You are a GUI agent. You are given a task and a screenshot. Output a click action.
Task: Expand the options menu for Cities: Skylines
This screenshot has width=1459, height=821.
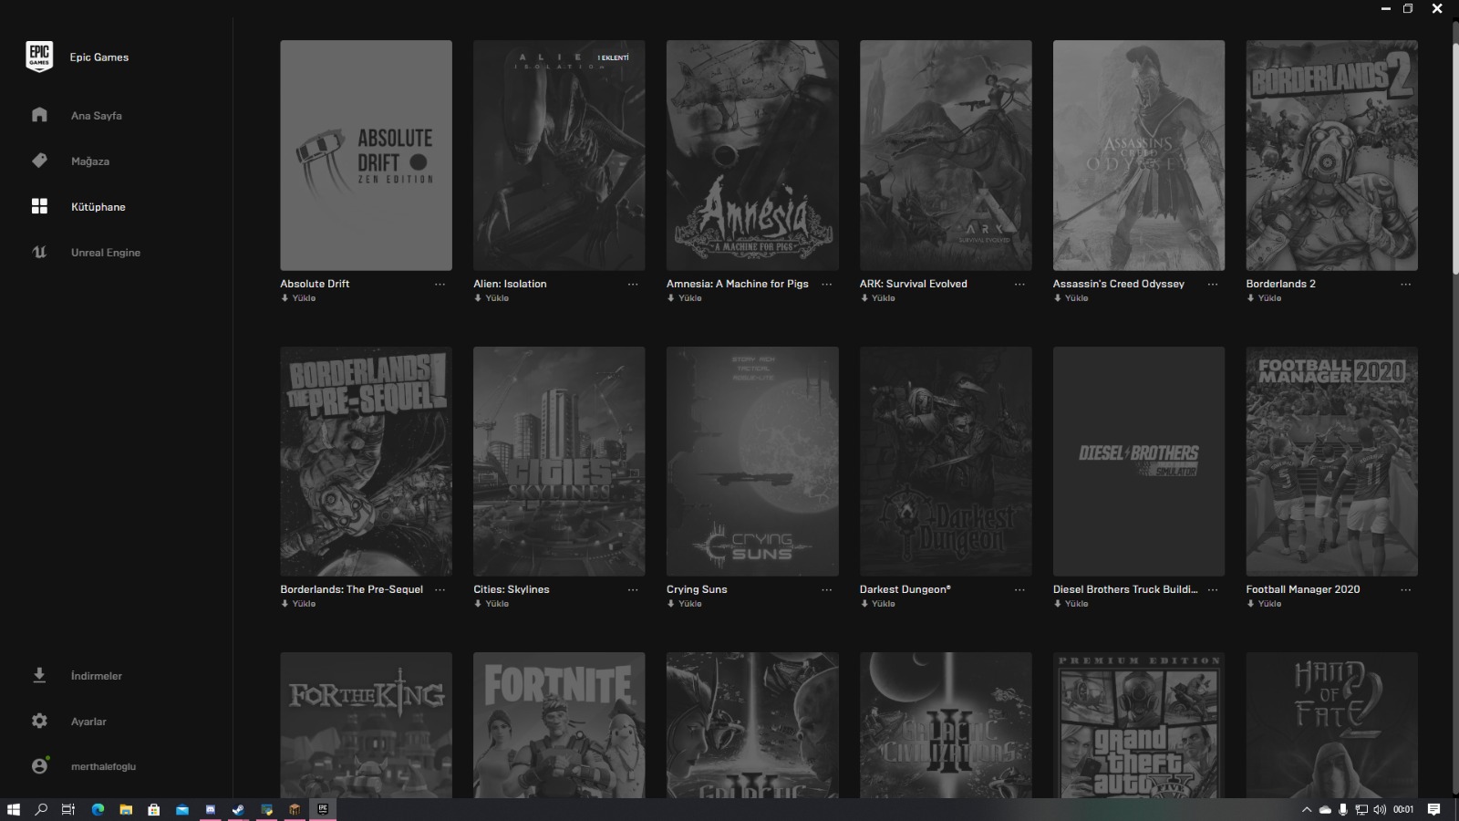pyautogui.click(x=633, y=589)
